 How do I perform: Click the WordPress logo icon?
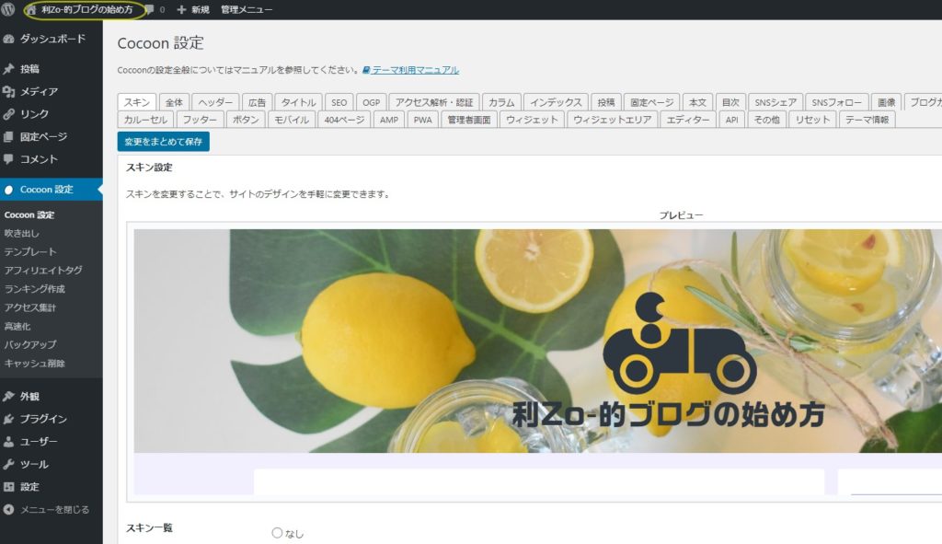pos(9,10)
